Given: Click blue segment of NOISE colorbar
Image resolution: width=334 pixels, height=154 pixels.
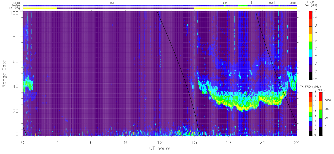Looking at the screenshot, I should coord(320,122).
